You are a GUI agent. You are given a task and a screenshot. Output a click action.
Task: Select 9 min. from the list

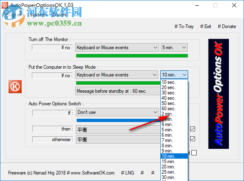174,151
